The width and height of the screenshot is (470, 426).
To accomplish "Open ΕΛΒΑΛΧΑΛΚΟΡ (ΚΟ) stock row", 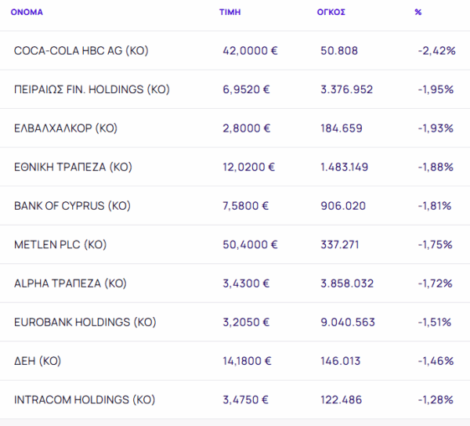I will coord(235,128).
